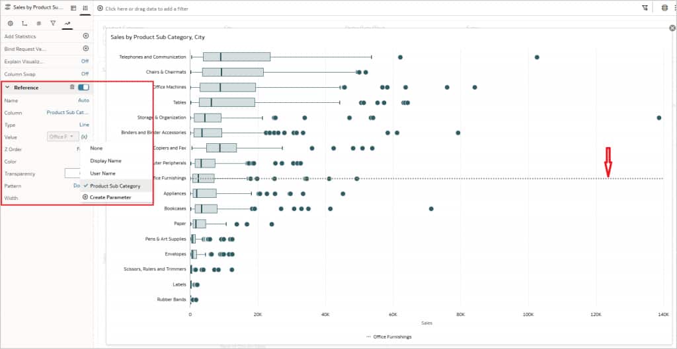Select None from the parameter menu
Viewport: 677px width, 349px height.
coord(97,148)
